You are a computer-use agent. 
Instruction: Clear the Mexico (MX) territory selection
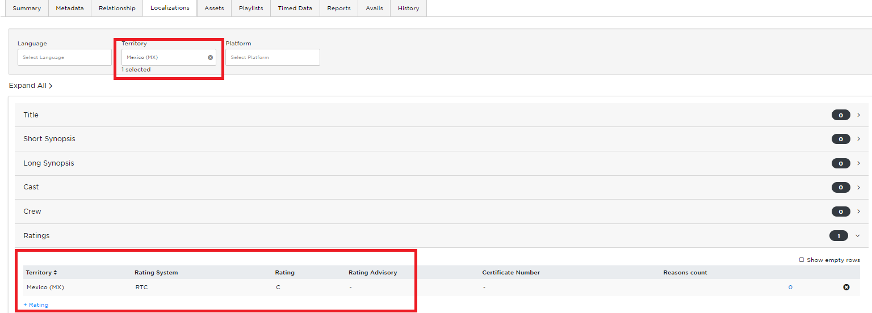210,57
